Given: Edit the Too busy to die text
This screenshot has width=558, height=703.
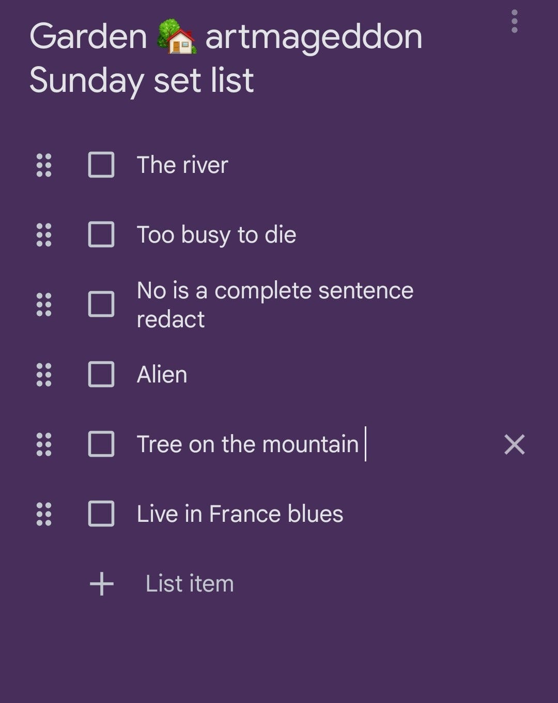Looking at the screenshot, I should (x=216, y=235).
